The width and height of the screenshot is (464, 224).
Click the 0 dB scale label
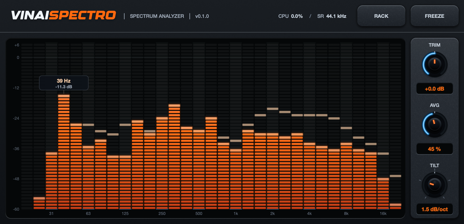coord(18,58)
